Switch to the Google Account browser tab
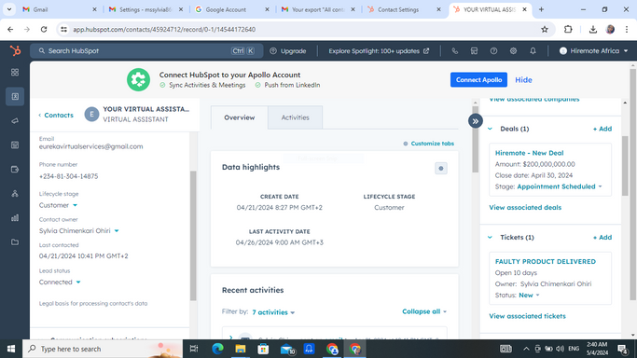637x358 pixels. click(x=232, y=9)
